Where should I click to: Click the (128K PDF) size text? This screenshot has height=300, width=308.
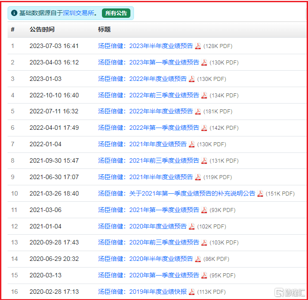point(218,46)
